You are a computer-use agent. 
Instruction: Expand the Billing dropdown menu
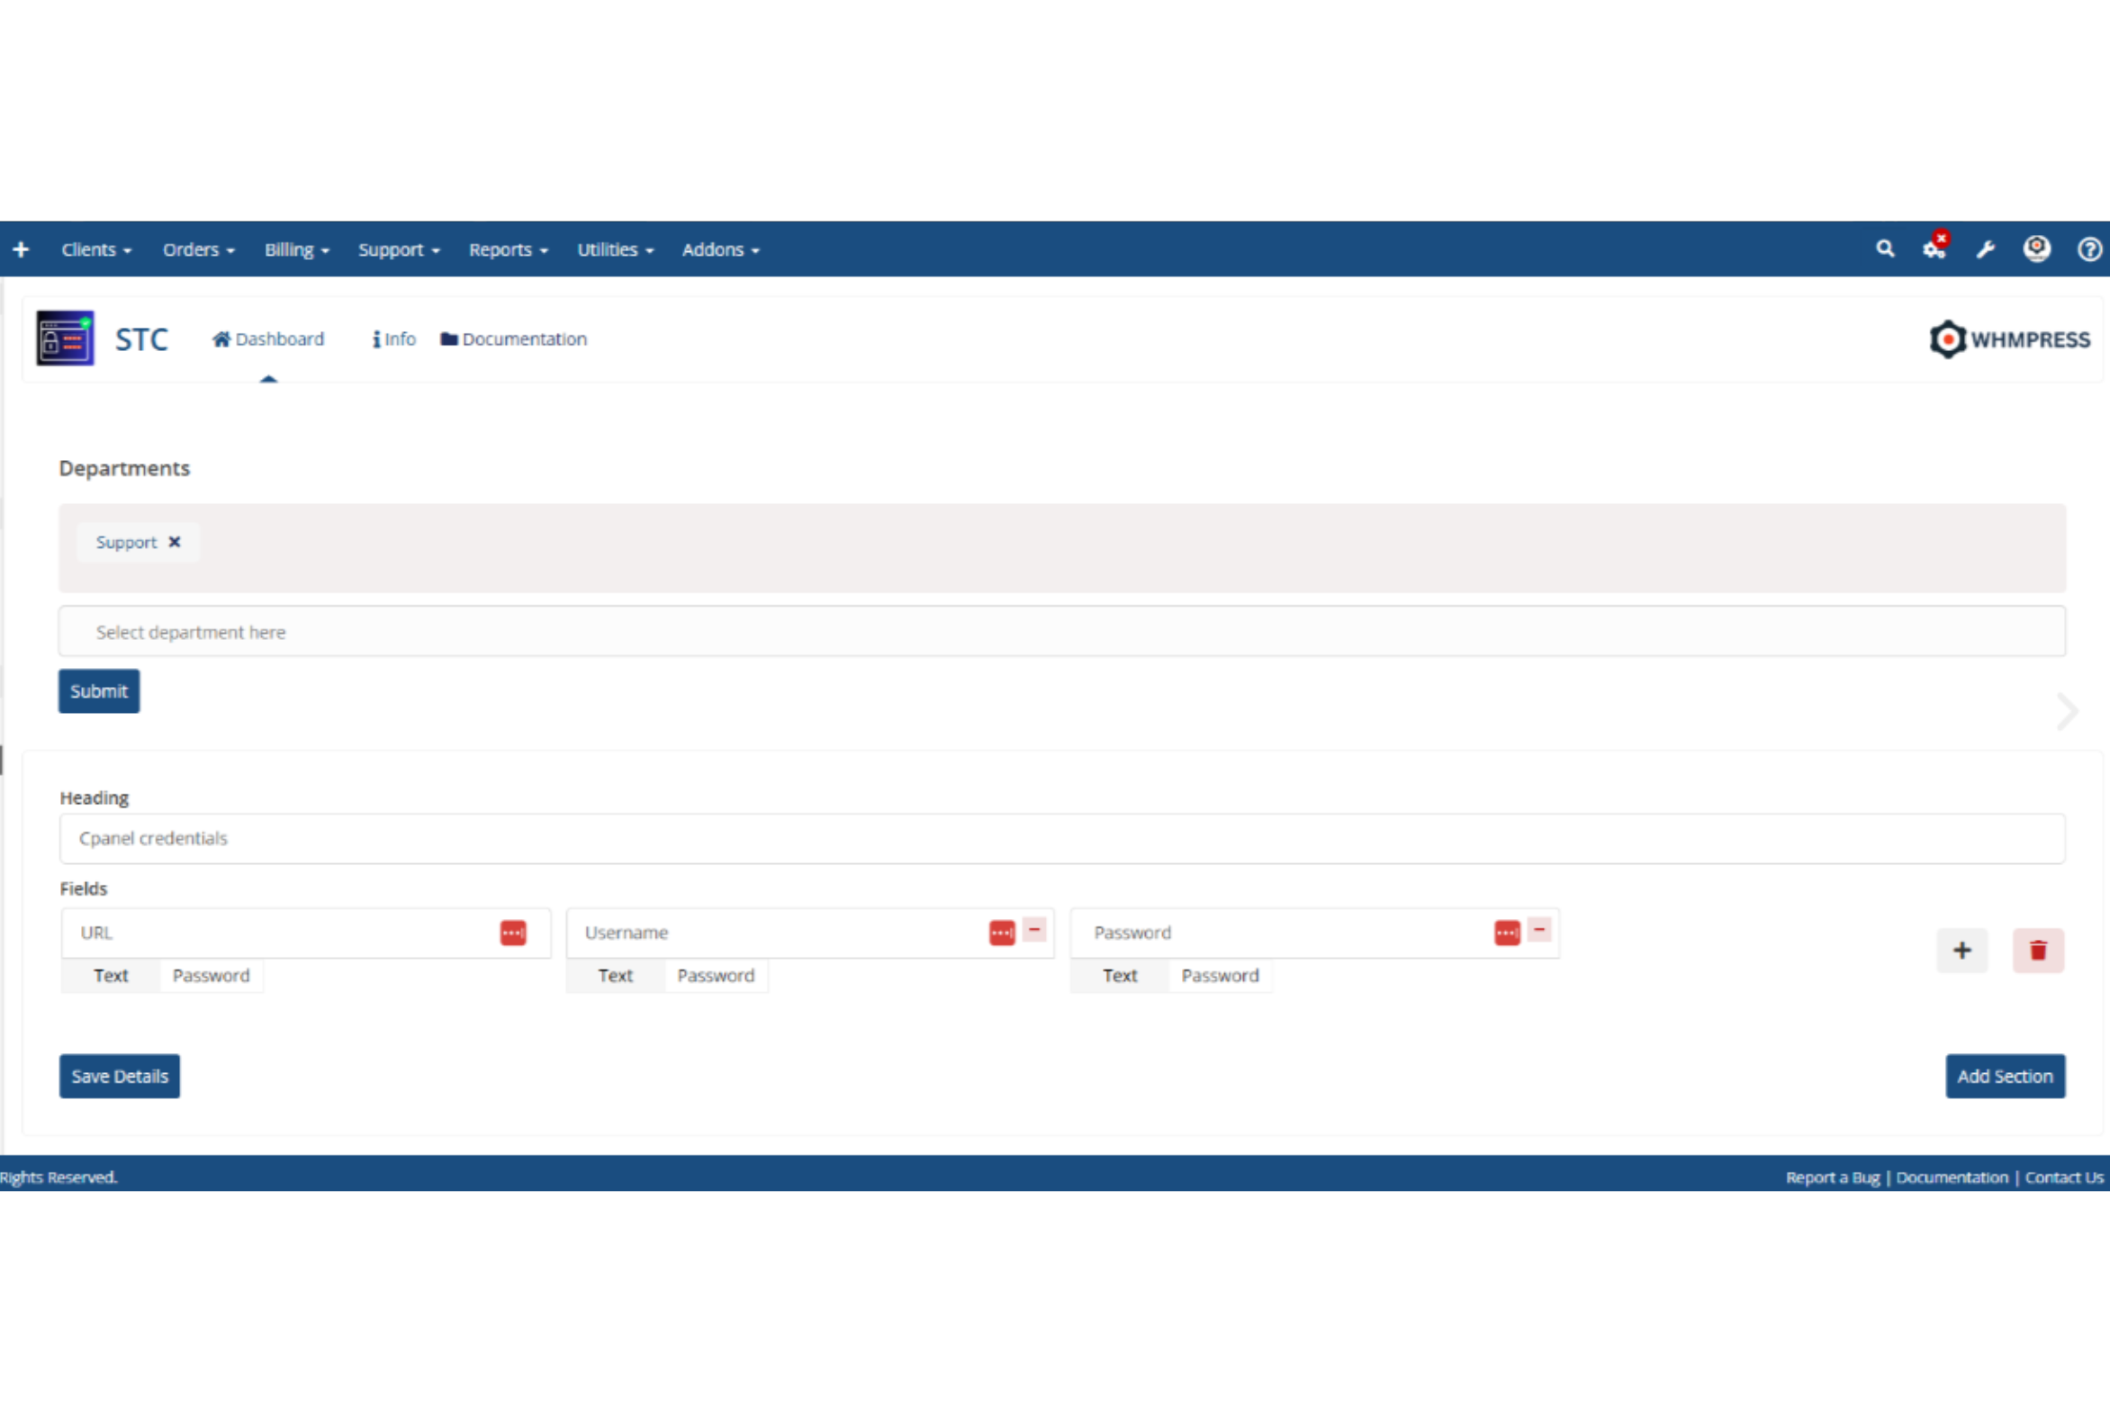[296, 249]
